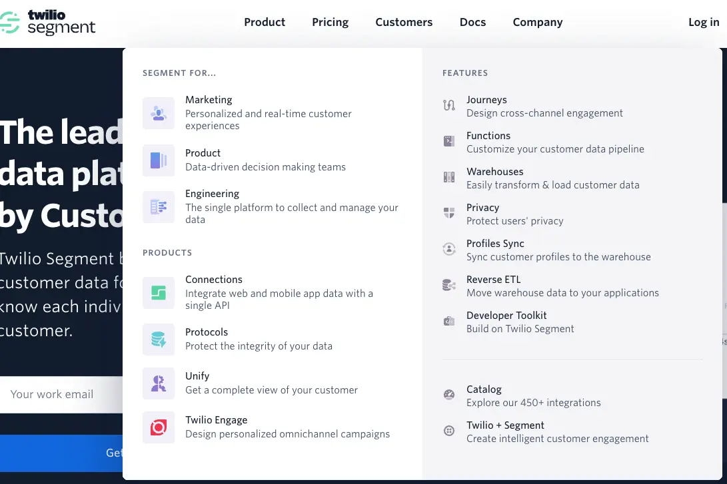Click the Marketing people icon
Viewport: 727px width, 484px height.
(159, 113)
